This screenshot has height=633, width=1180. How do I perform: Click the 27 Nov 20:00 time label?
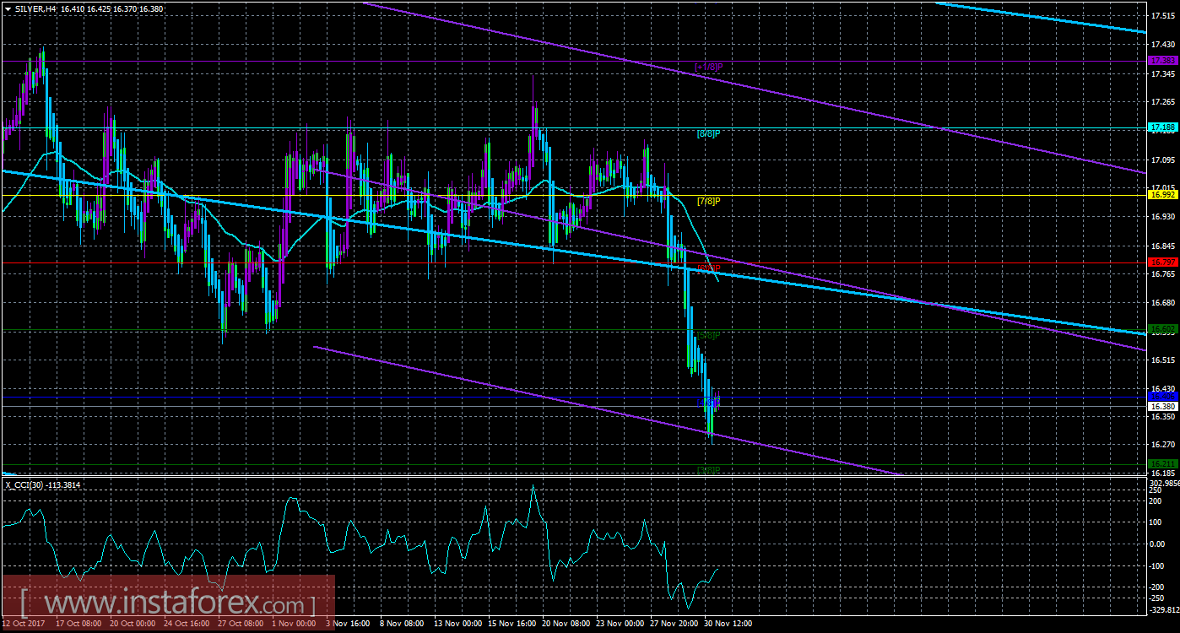point(673,624)
